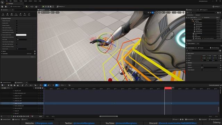Click the white Driven Control Color swatch
Screen dimensions: 222x125
point(21,35)
